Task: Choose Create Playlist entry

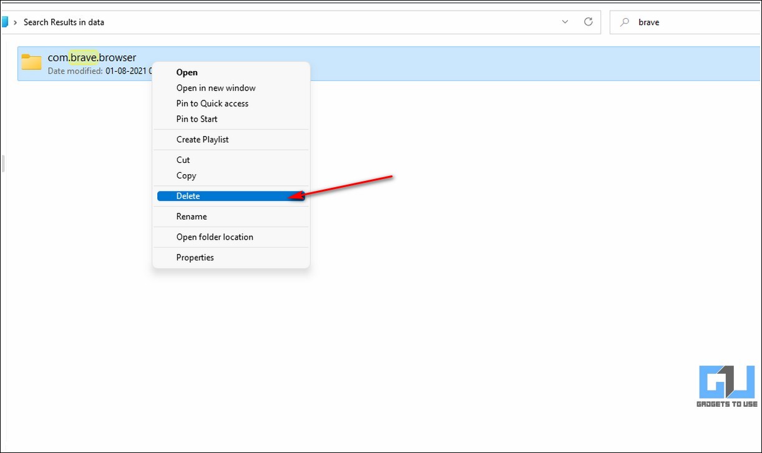Action: click(231, 140)
